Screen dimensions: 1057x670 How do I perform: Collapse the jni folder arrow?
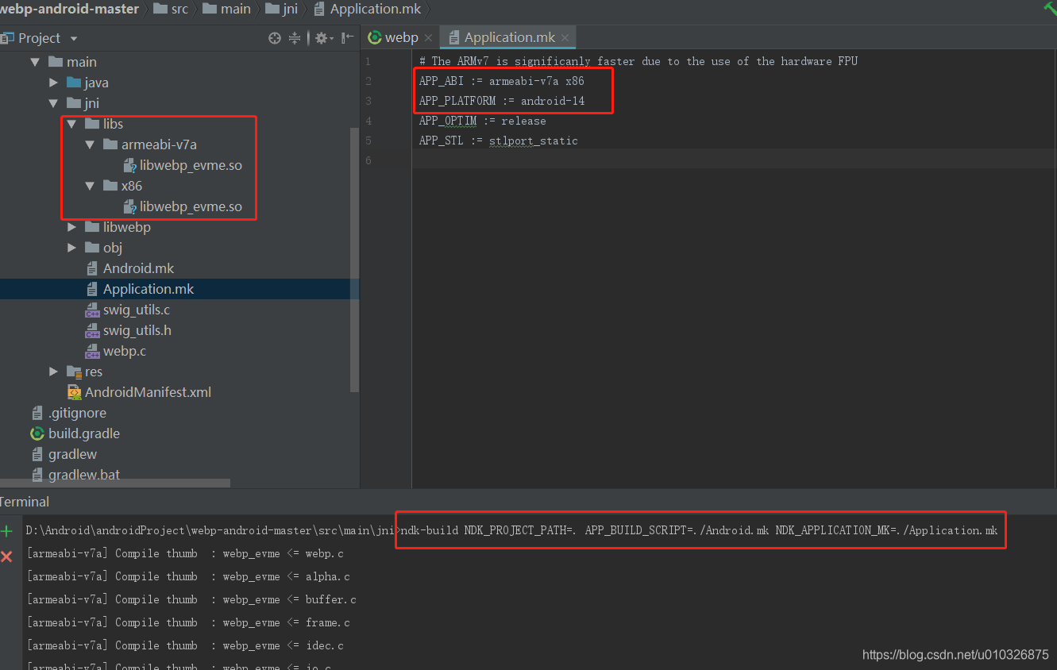53,103
